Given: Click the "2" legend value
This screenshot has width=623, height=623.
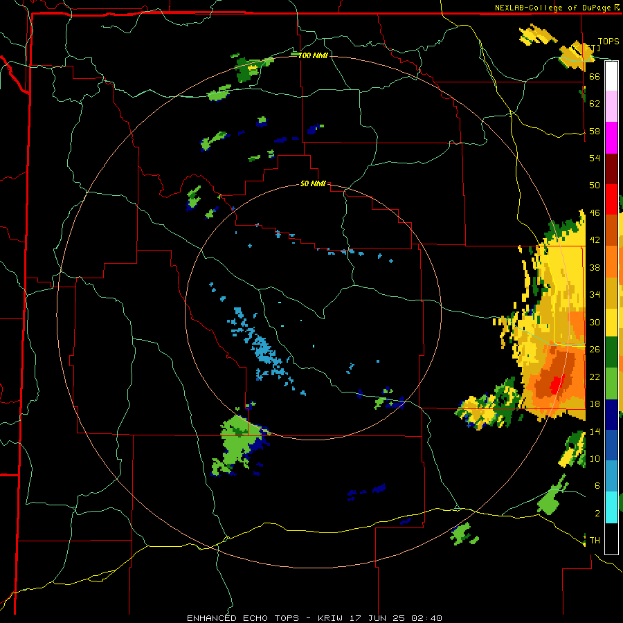Looking at the screenshot, I should coord(597,514).
